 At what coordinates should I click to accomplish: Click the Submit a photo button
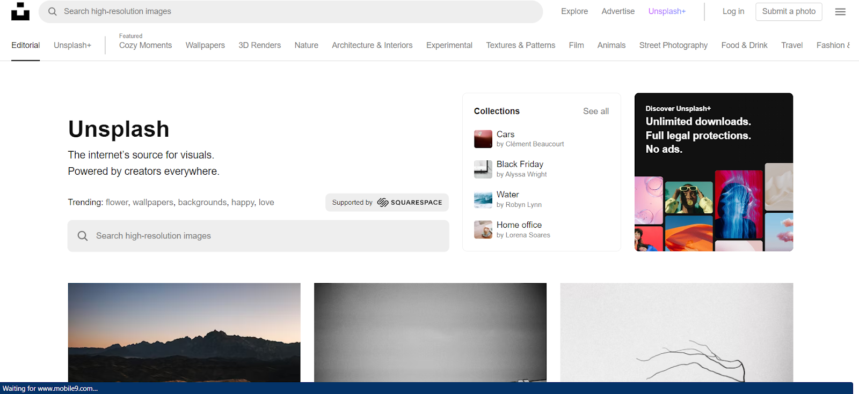point(789,11)
